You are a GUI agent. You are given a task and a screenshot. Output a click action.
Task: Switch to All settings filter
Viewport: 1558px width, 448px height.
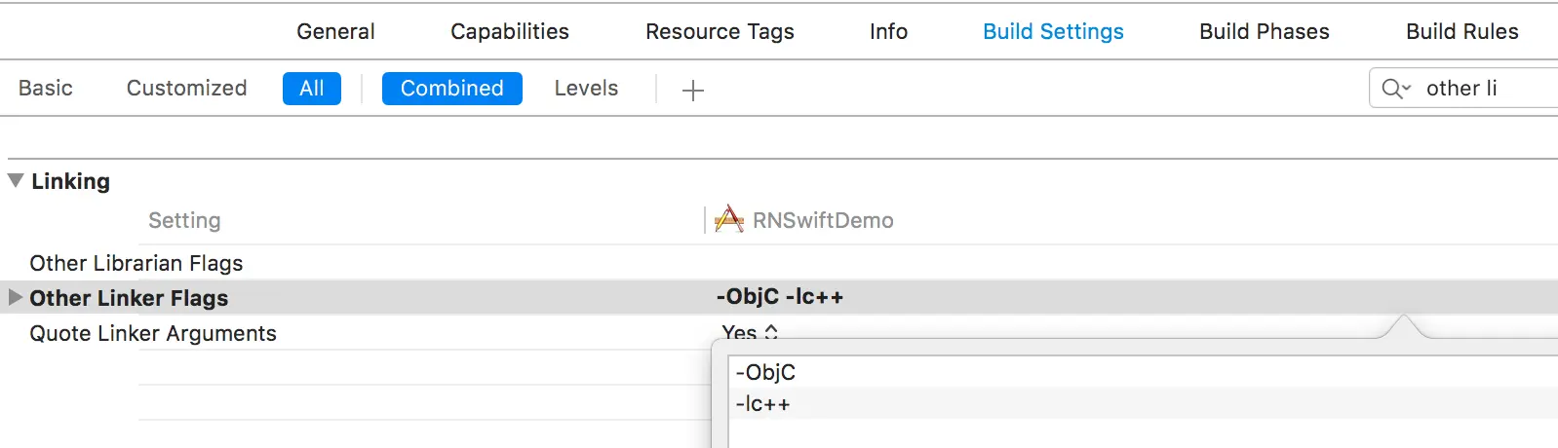pos(311,88)
